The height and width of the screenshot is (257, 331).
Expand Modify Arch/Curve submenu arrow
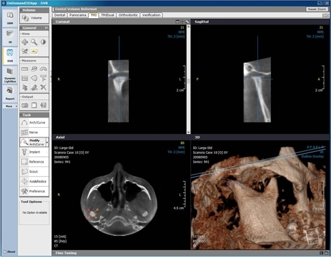pyautogui.click(x=47, y=142)
